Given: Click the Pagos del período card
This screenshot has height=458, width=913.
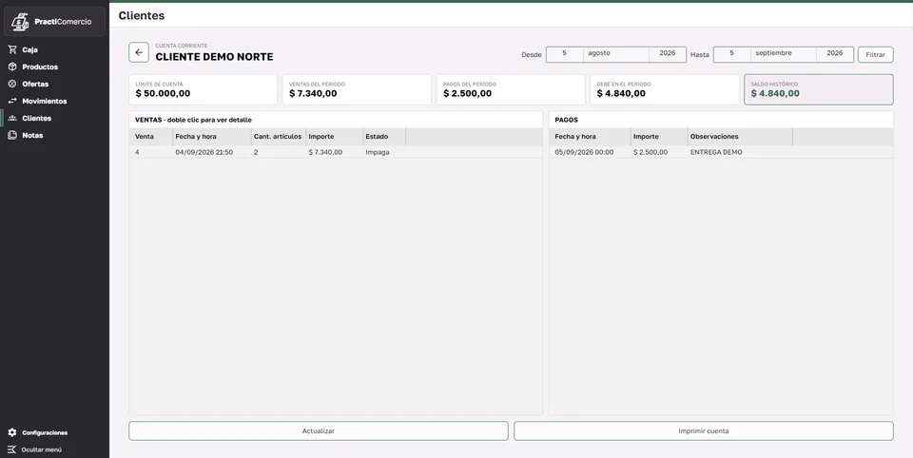Looking at the screenshot, I should [511, 89].
